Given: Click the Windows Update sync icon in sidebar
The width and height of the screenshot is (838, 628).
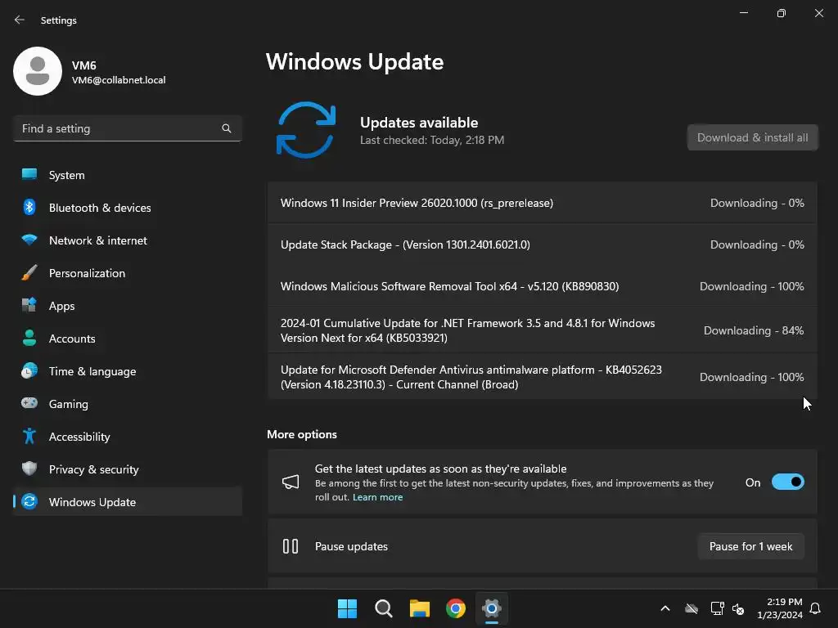Looking at the screenshot, I should 29,501.
